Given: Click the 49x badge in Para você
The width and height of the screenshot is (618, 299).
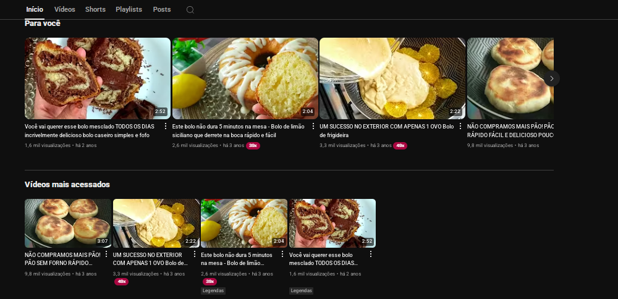Looking at the screenshot, I should [x=400, y=146].
